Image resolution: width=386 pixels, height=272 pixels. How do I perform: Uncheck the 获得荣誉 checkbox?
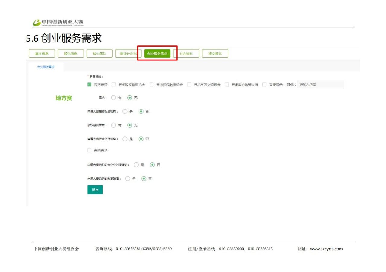coord(89,85)
